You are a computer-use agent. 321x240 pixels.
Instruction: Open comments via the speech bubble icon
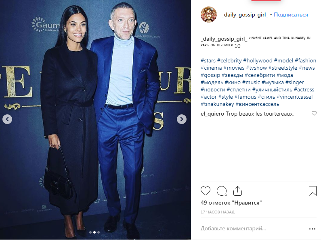222,191
